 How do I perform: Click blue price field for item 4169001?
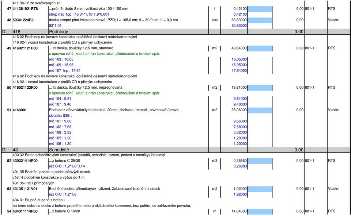point(260,110)
